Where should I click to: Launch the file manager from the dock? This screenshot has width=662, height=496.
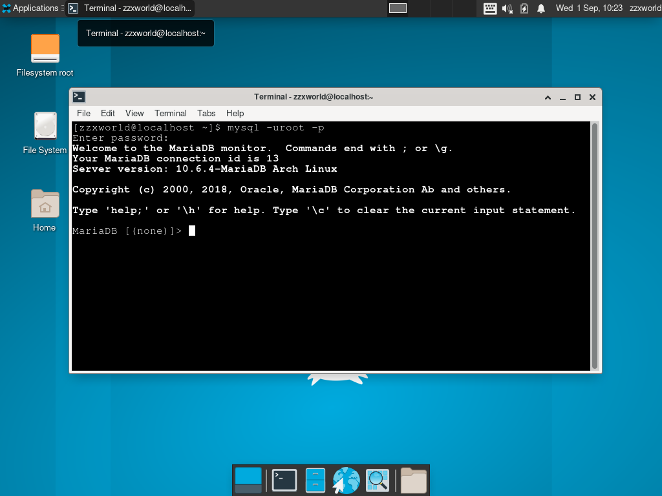pyautogui.click(x=315, y=480)
